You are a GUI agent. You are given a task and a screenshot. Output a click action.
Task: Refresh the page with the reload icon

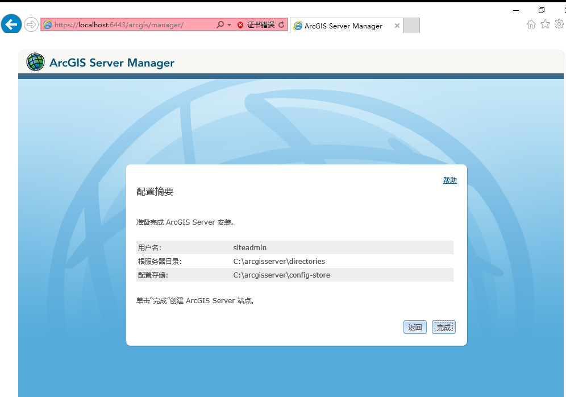click(281, 24)
